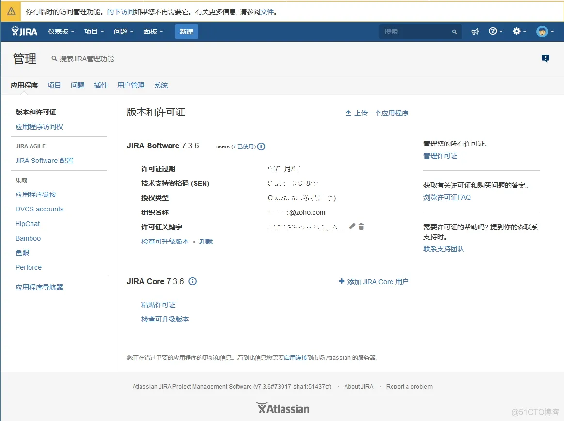Select the 系统 admin tab

click(x=161, y=85)
